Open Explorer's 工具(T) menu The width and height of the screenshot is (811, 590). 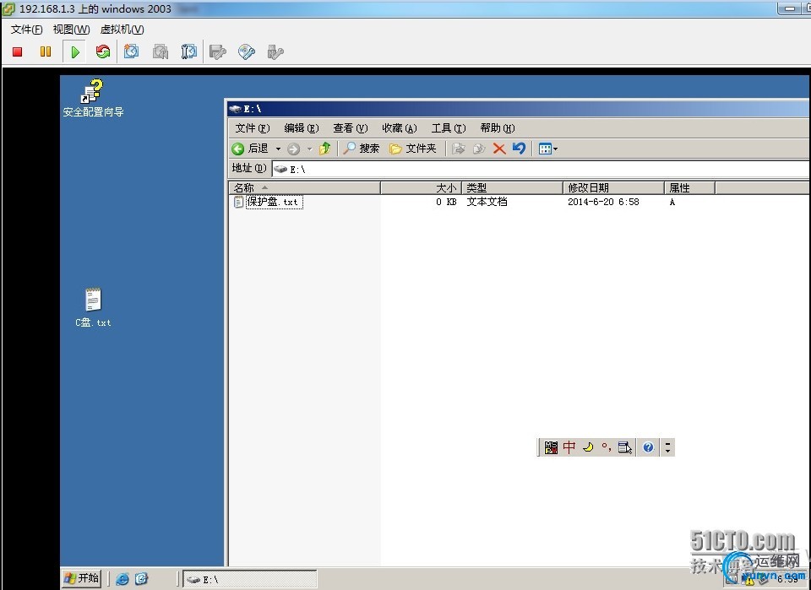[449, 128]
